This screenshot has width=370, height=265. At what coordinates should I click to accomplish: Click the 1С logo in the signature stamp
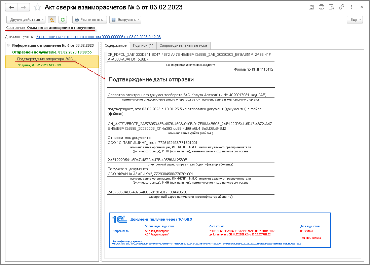pyautogui.click(x=120, y=219)
